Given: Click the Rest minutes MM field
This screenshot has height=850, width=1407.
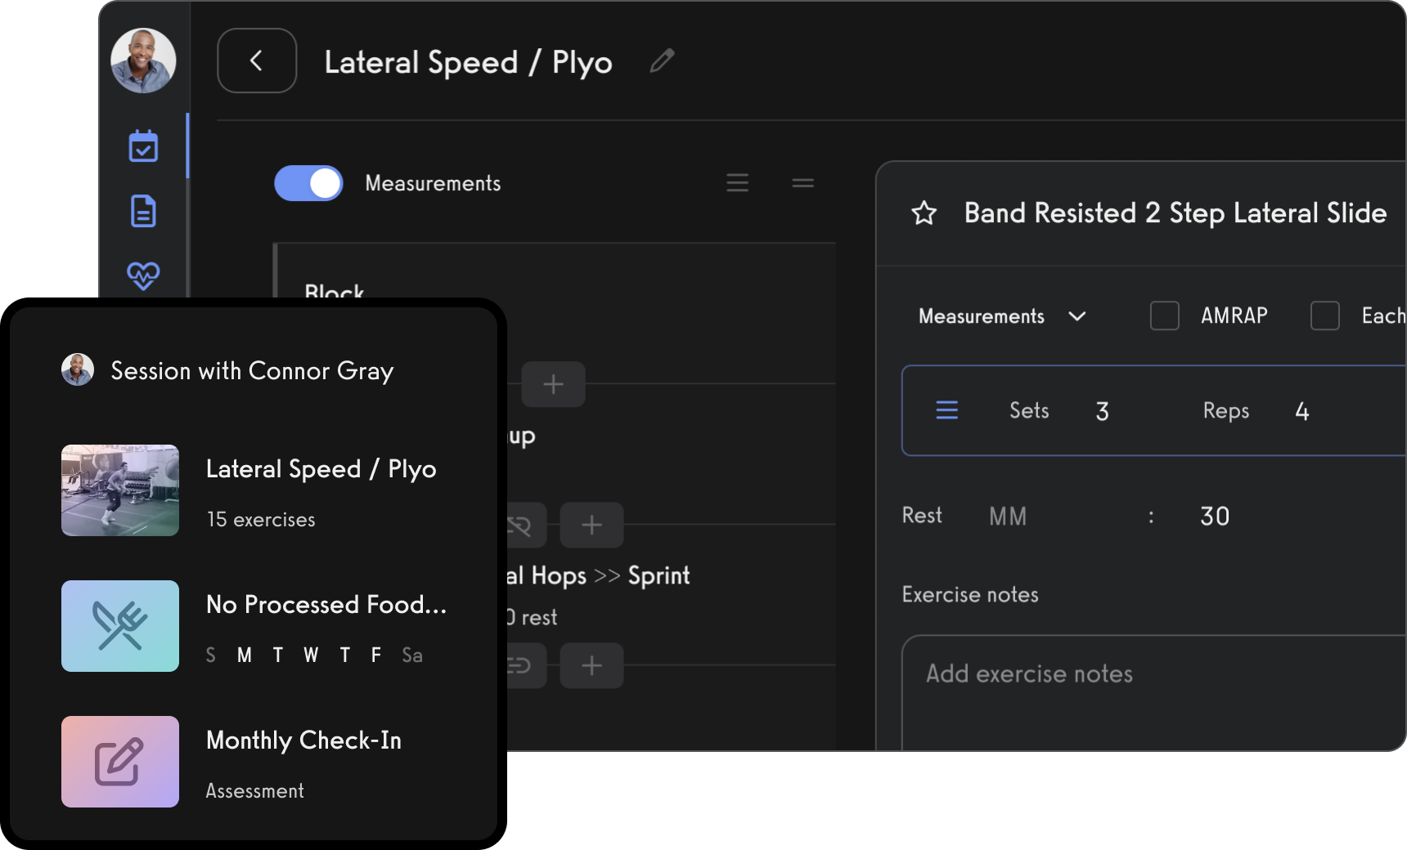Looking at the screenshot, I should click(1008, 517).
